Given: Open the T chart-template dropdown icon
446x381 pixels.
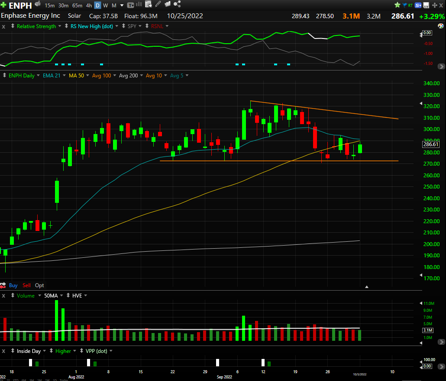Looking at the screenshot, I should [131, 5].
